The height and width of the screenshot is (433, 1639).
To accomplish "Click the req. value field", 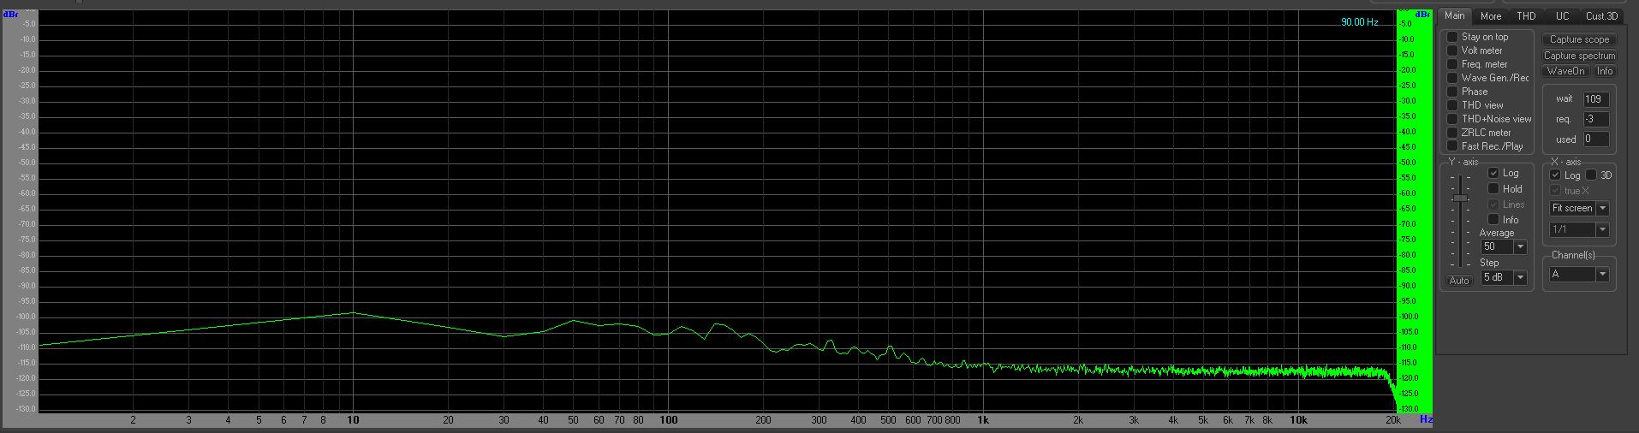I will pos(1595,120).
